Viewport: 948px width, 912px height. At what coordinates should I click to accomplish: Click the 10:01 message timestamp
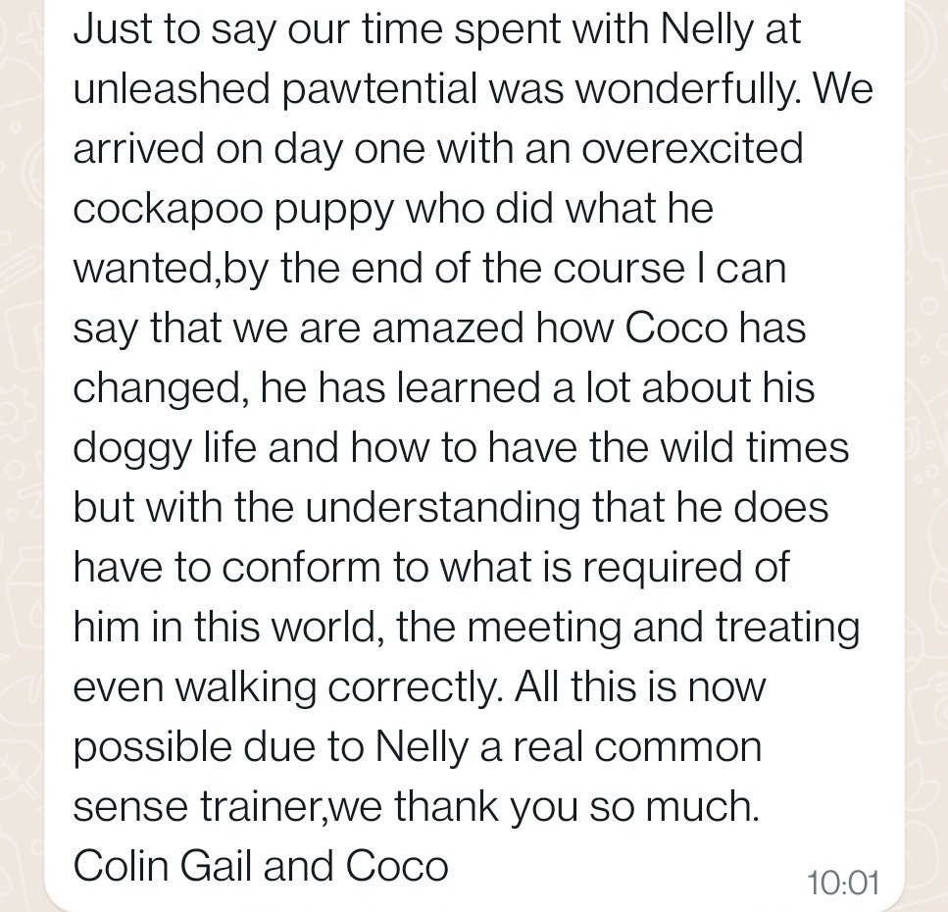[x=842, y=883]
